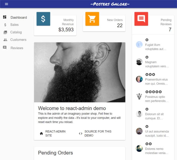Open the five-star 'Possimus optio' review
Image resolution: width=177 pixels, height=160 pixels.
[x=153, y=97]
